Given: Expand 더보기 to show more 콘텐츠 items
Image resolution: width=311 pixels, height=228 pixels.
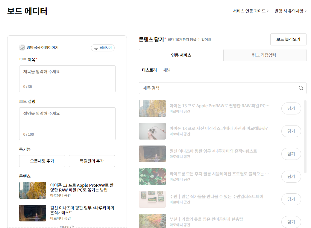Looking at the screenshot, I should [x=64, y=227].
